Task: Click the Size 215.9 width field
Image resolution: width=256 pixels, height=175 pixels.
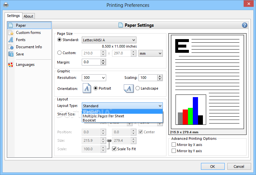Action: pos(91,140)
